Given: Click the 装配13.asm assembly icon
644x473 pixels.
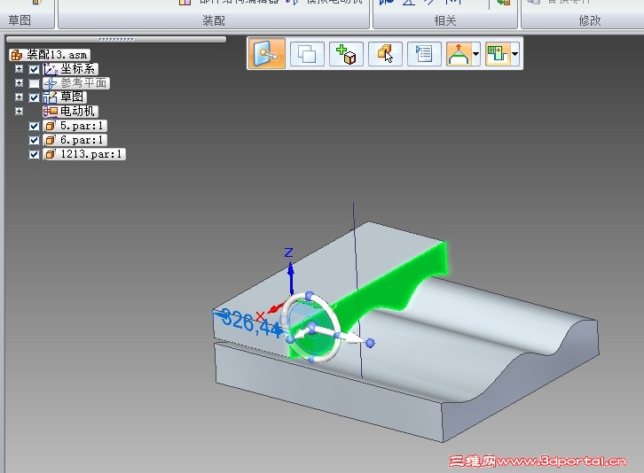Looking at the screenshot, I should pos(17,55).
